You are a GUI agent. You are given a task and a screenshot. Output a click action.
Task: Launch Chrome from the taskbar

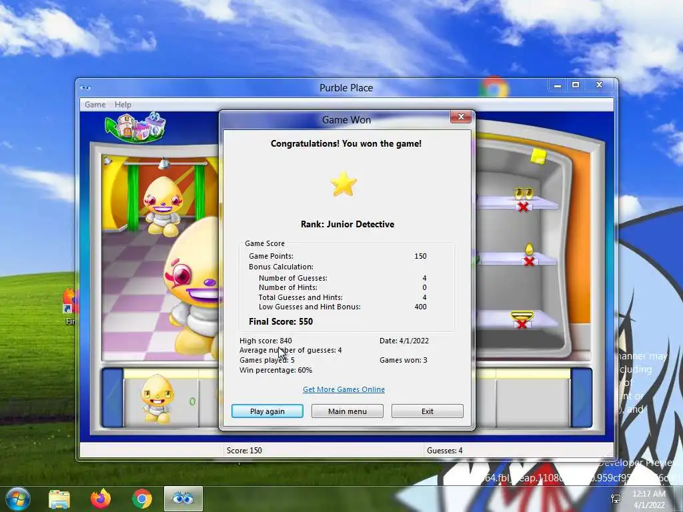(x=141, y=499)
